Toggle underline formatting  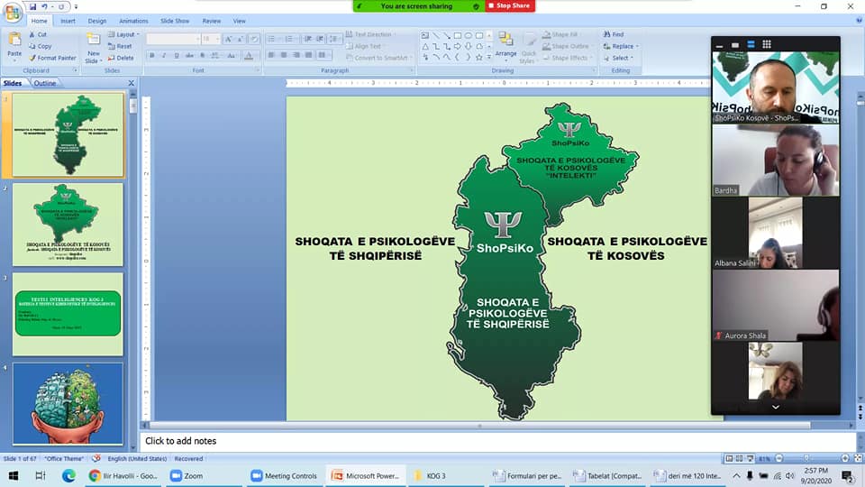point(177,55)
